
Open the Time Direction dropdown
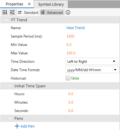[x=92, y=61]
